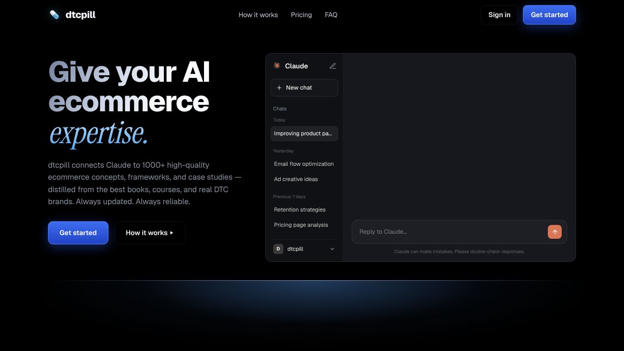Click the hero Get started button
This screenshot has width=624, height=351.
(78, 233)
